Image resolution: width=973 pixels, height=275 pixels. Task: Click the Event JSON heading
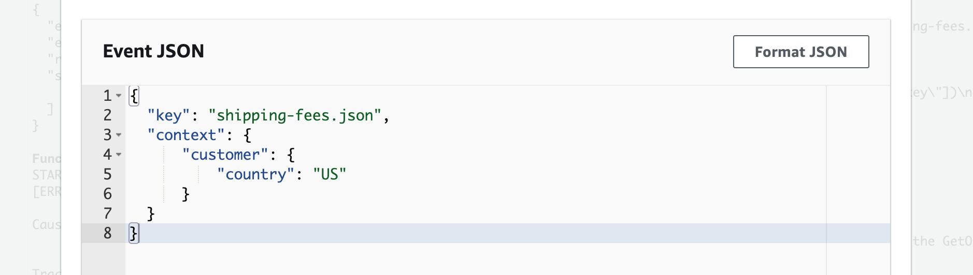pyautogui.click(x=153, y=51)
